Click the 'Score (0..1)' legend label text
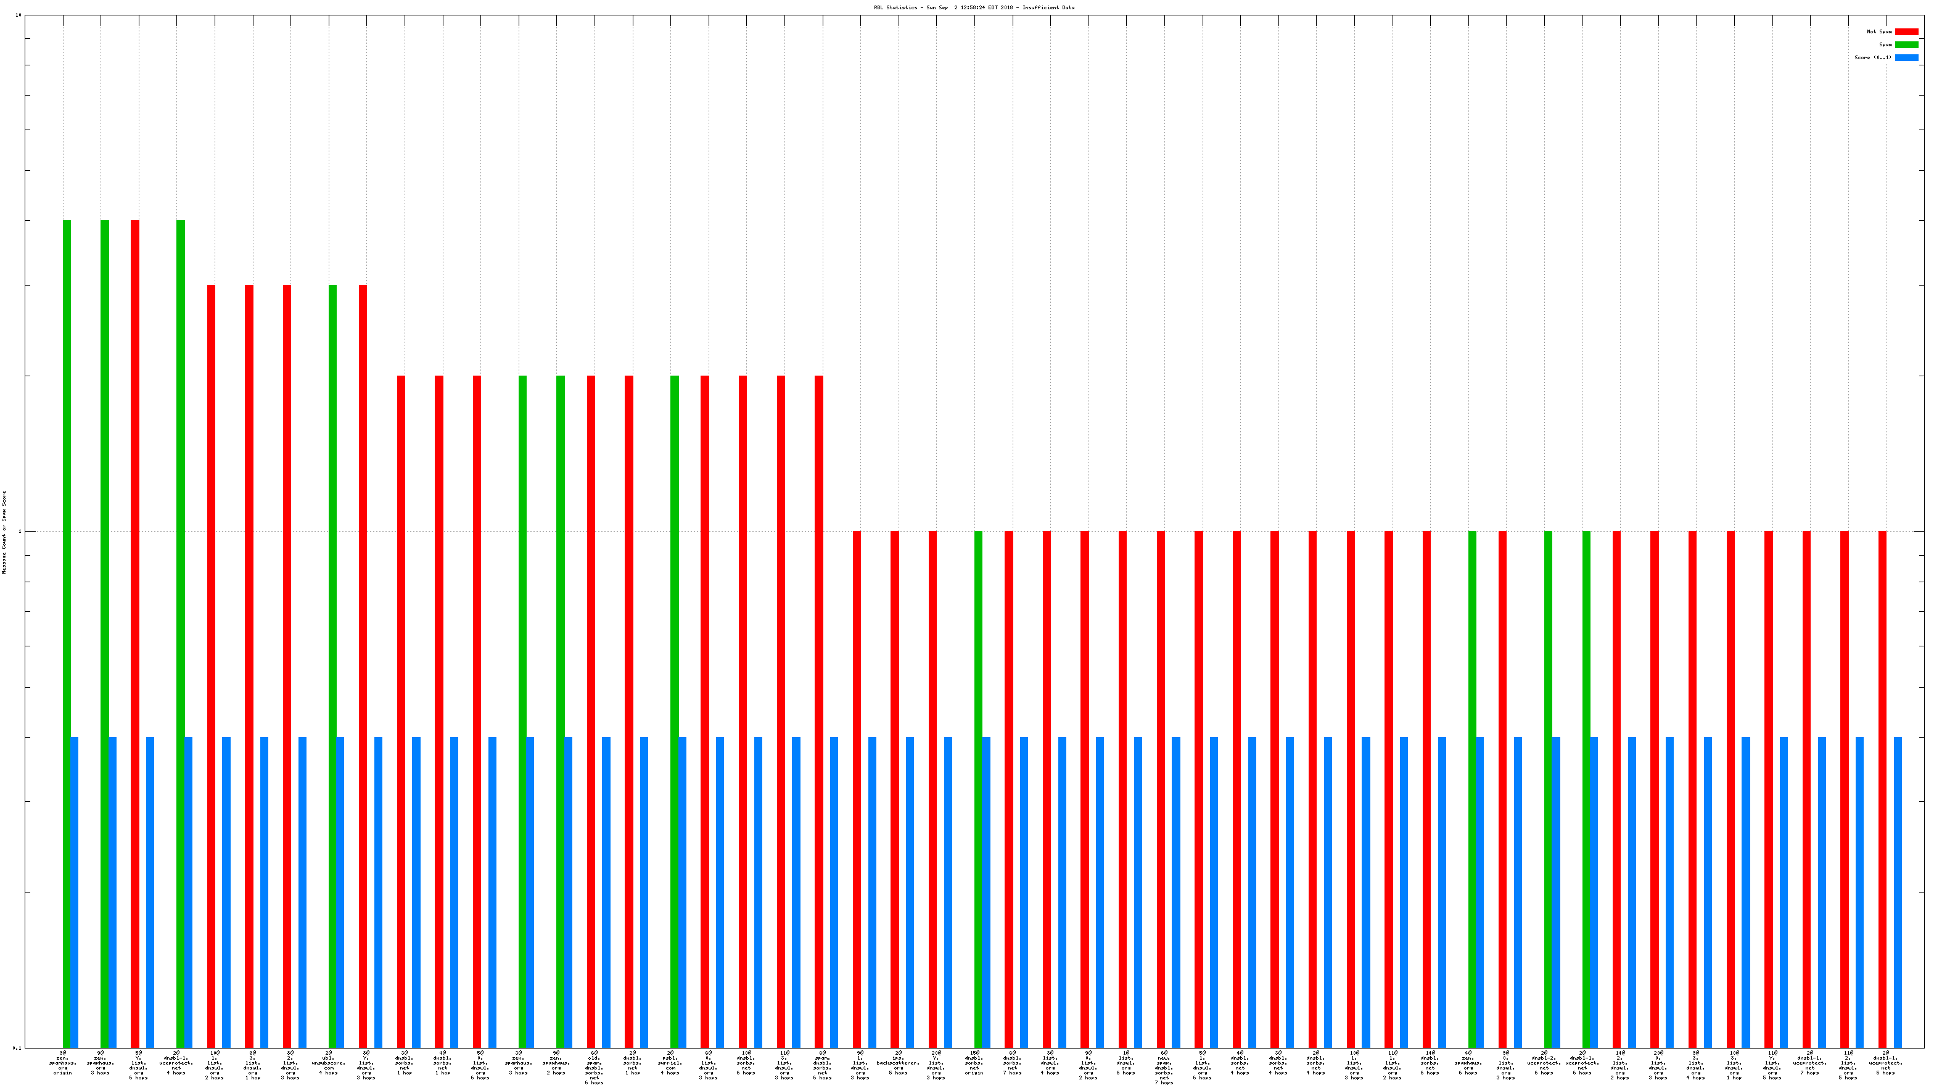Screen dimensions: 1934x1088 [1872, 57]
